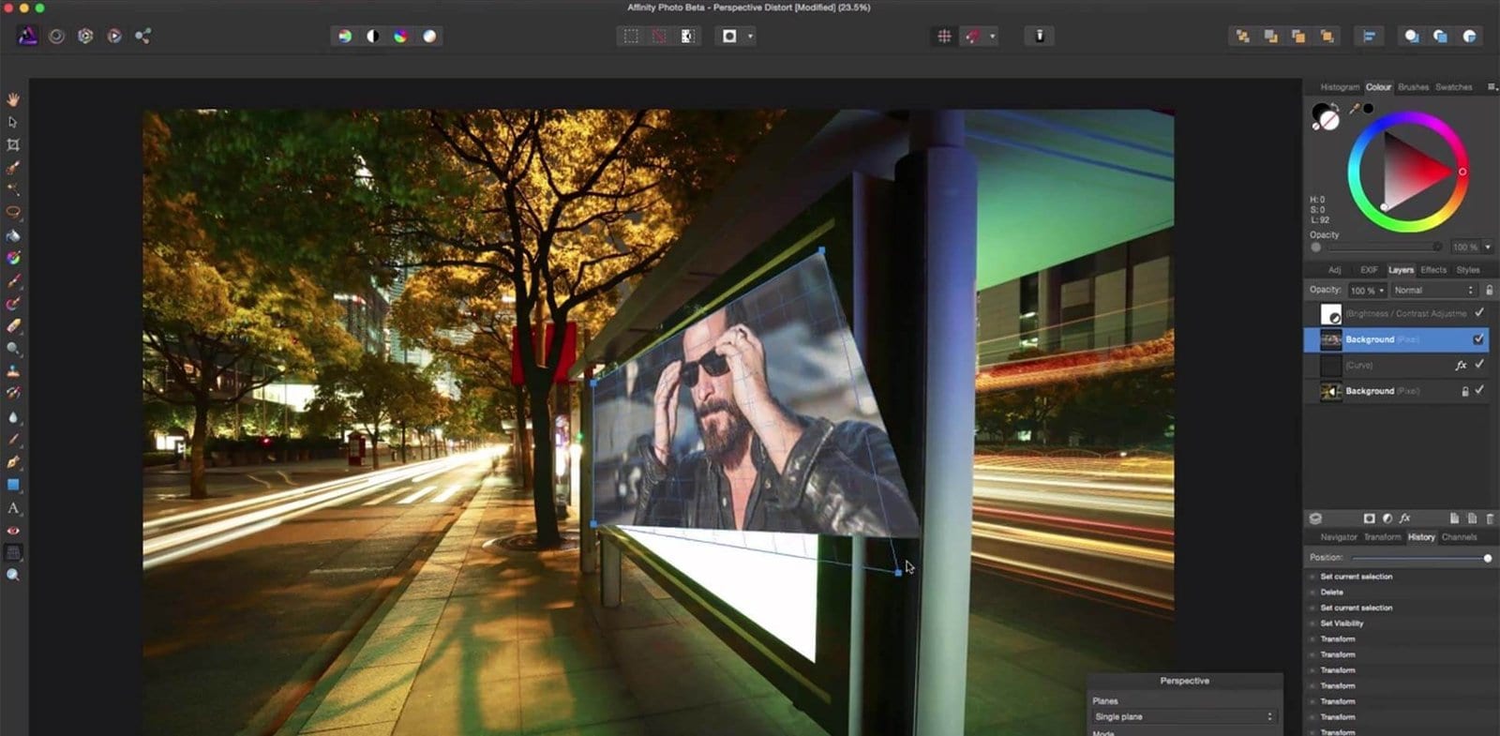Open the quick mask dropdown arrow
The height and width of the screenshot is (736, 1500).
(750, 36)
